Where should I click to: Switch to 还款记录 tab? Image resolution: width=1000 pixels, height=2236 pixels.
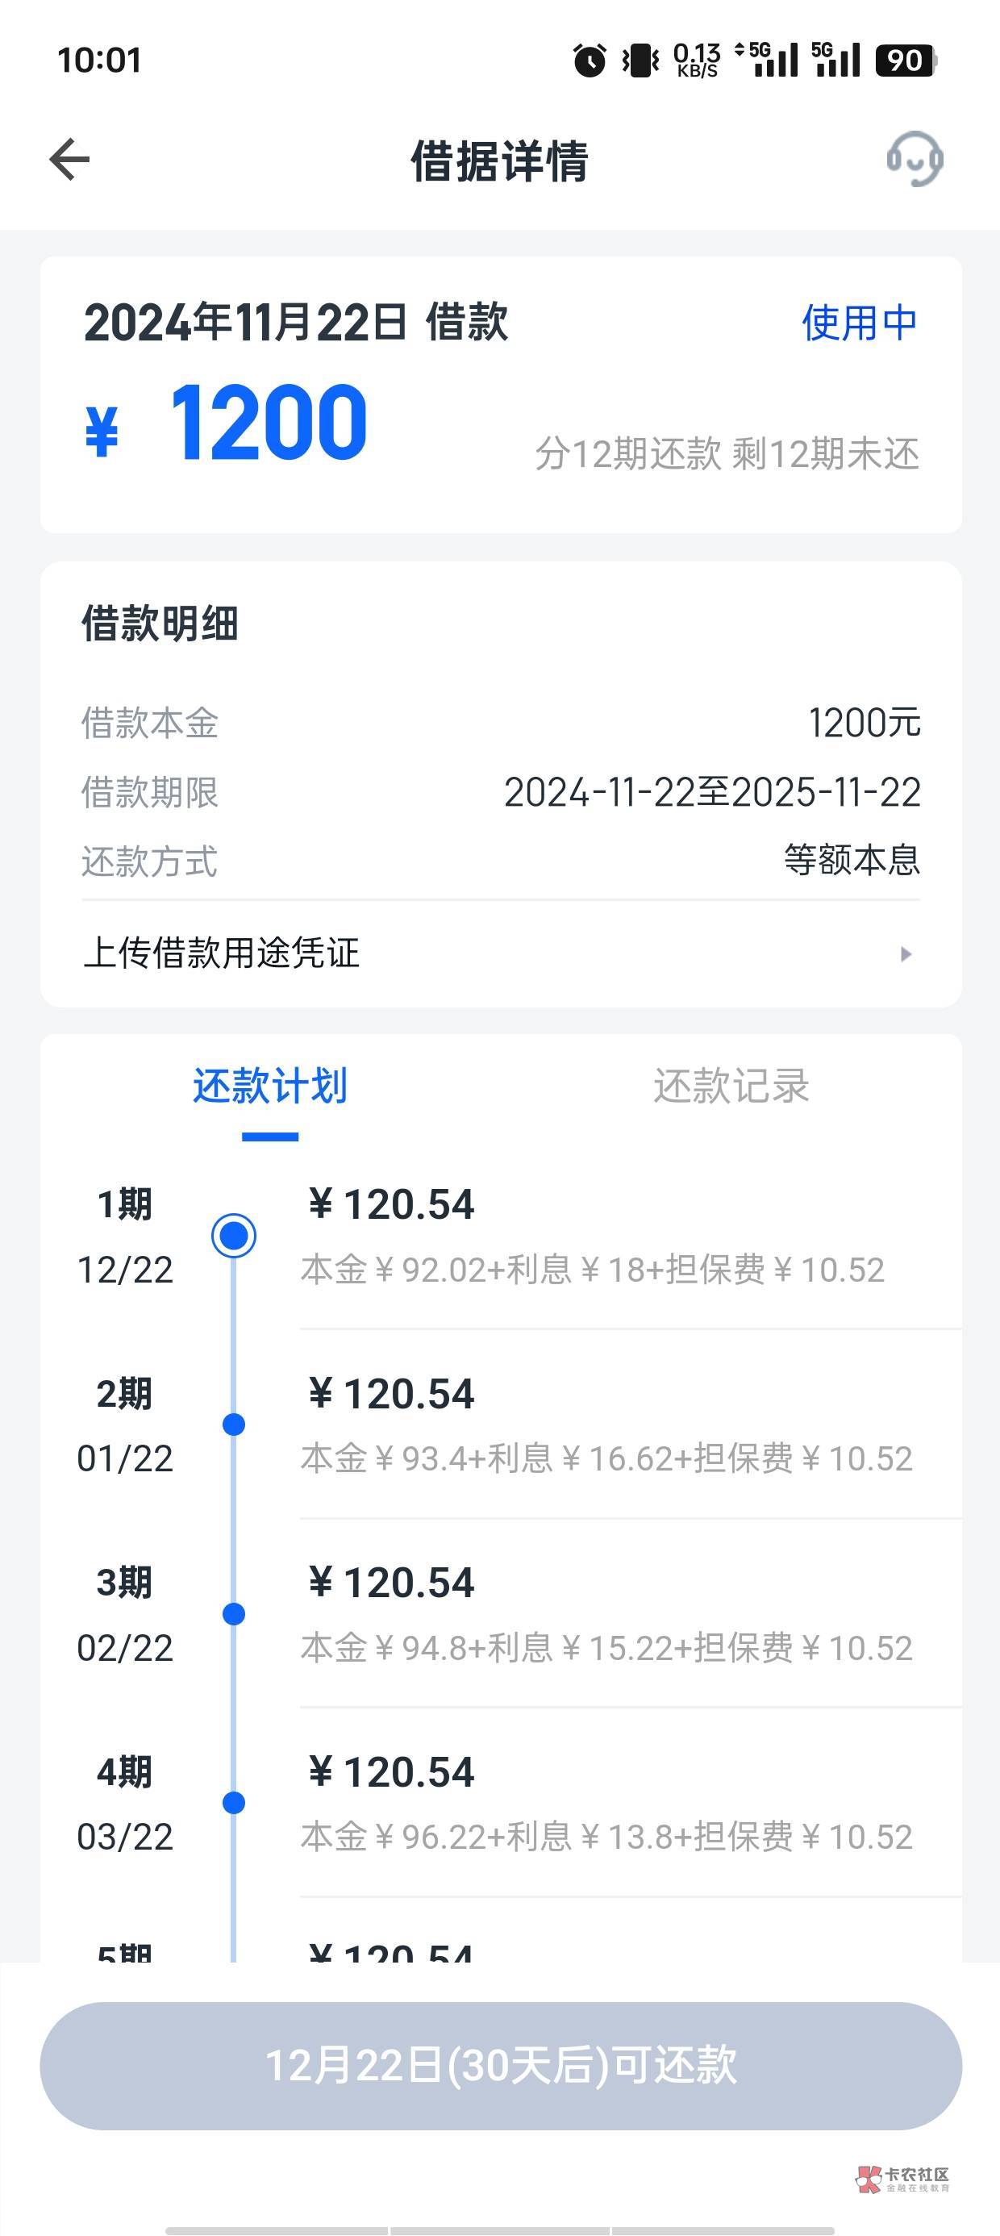[731, 1086]
